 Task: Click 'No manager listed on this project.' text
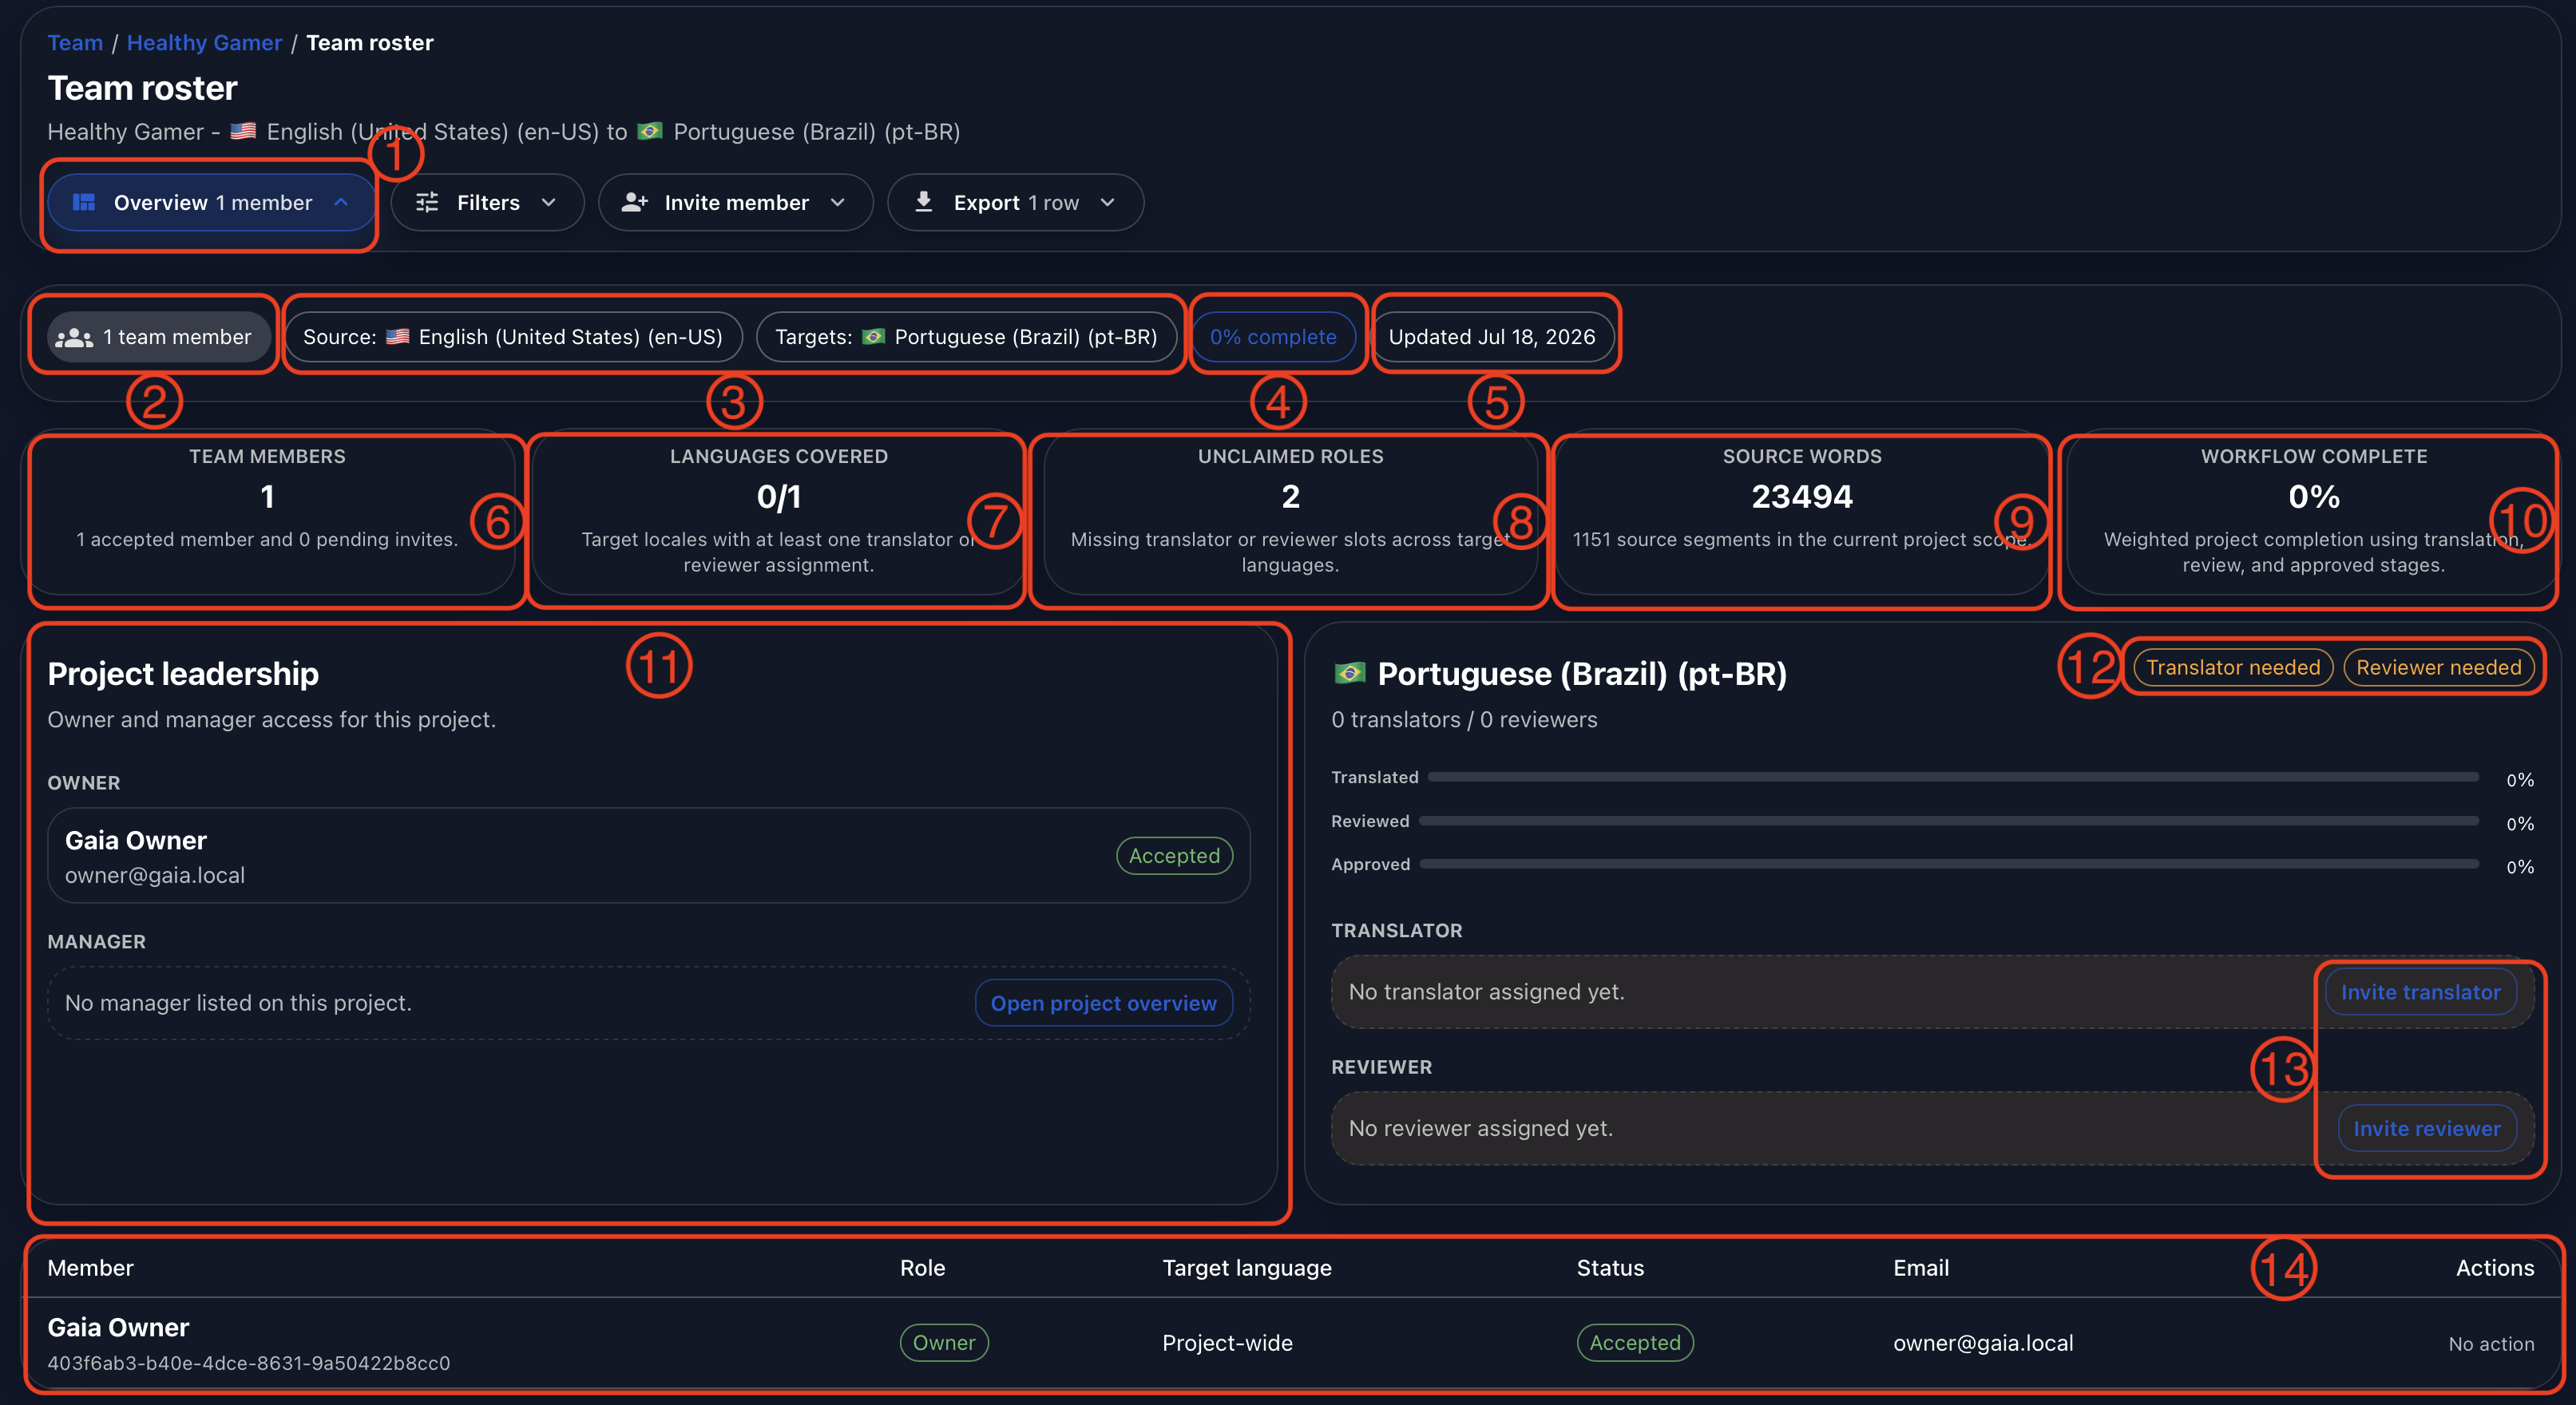pyautogui.click(x=238, y=1003)
